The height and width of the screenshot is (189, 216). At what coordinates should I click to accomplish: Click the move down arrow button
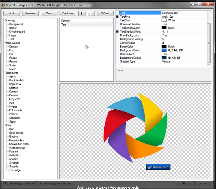point(91,13)
